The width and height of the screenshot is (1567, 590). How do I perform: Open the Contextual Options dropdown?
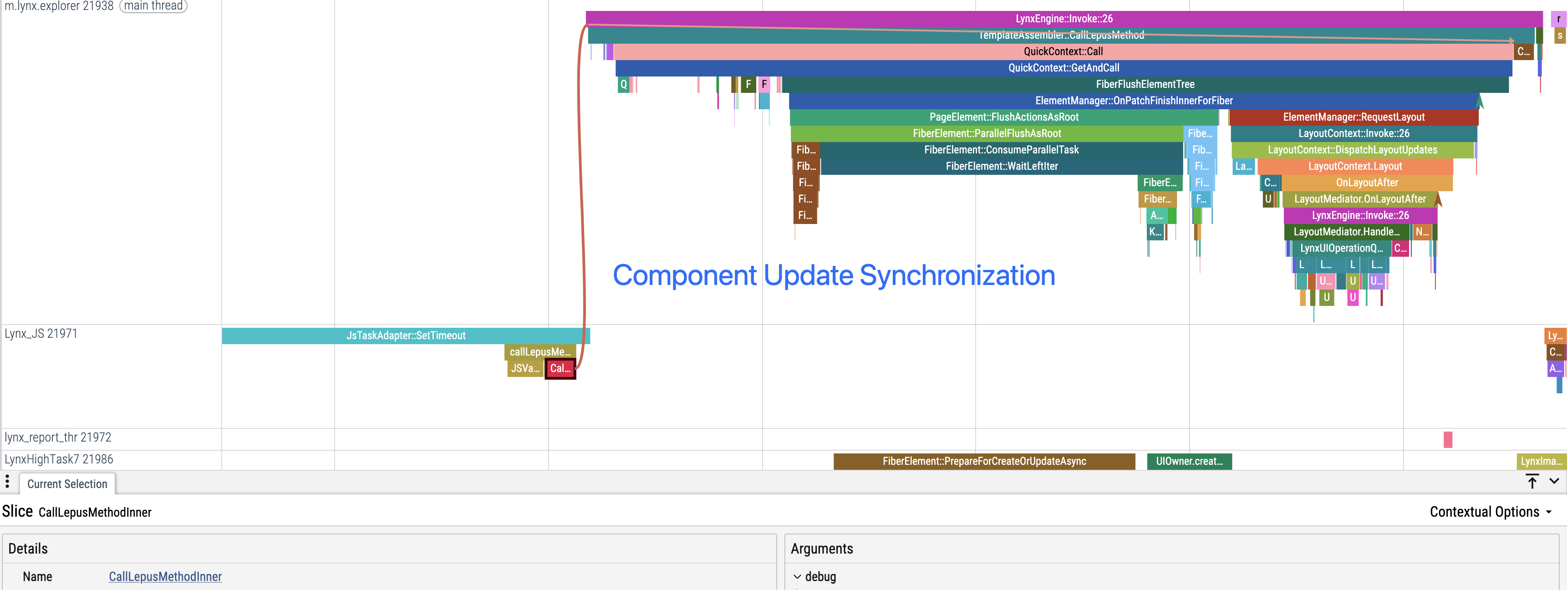1490,512
